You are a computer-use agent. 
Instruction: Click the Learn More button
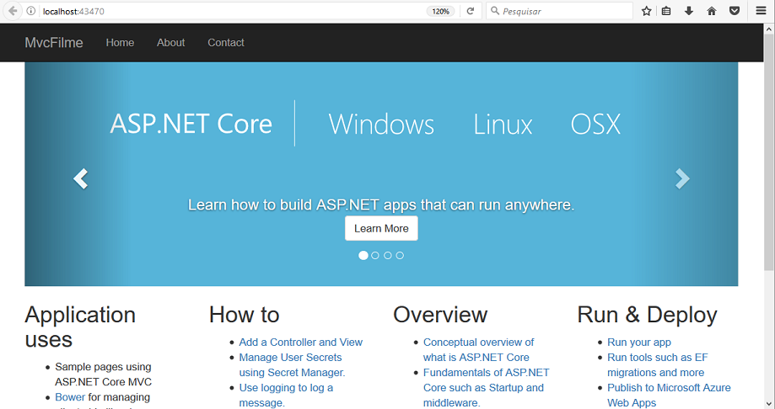coord(381,228)
